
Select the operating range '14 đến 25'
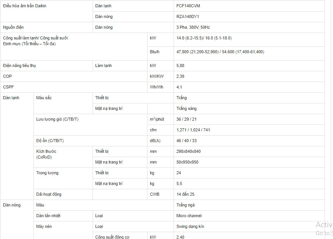pyautogui.click(x=185, y=194)
